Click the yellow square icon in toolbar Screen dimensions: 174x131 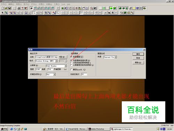click(134, 8)
